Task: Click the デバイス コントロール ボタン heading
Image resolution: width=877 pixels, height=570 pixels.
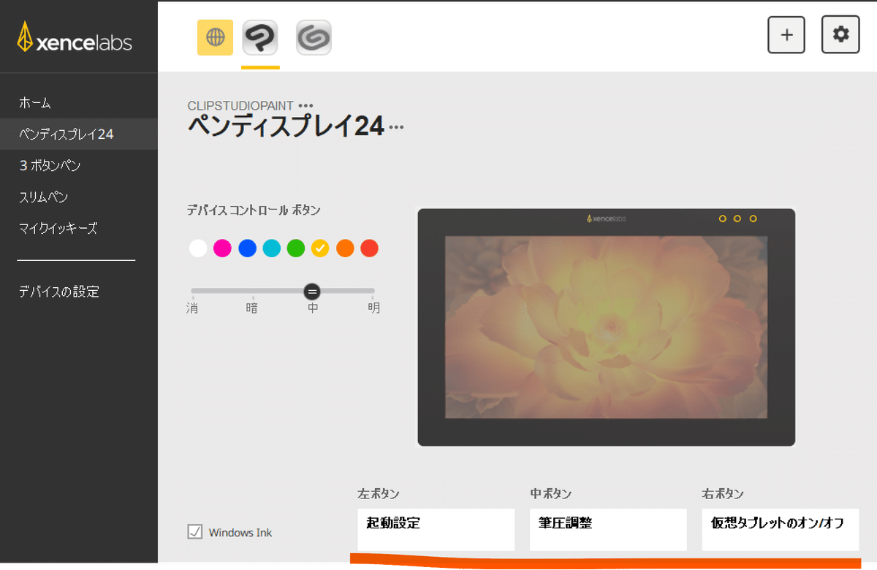Action: point(254,210)
